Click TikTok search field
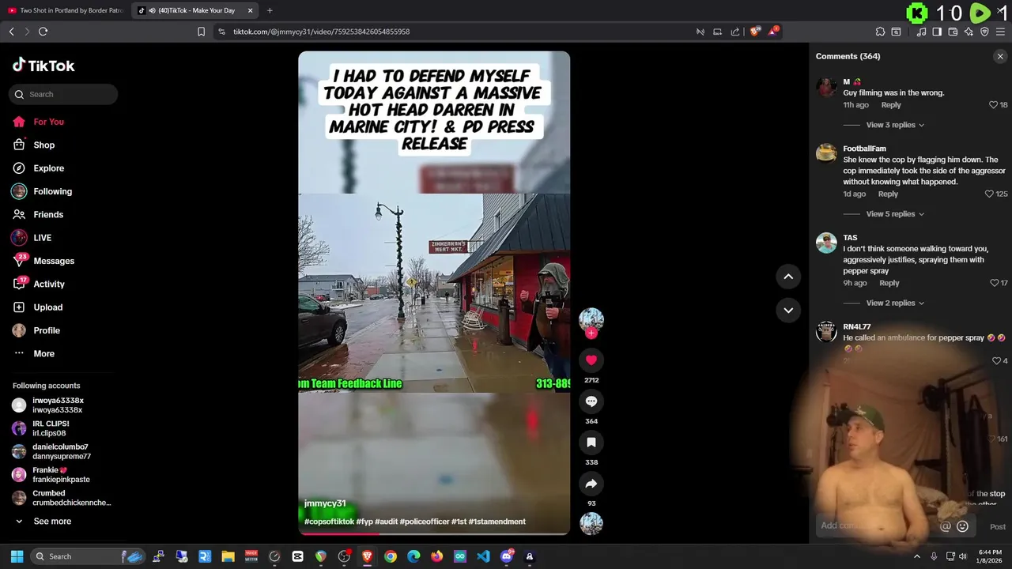 click(x=63, y=94)
